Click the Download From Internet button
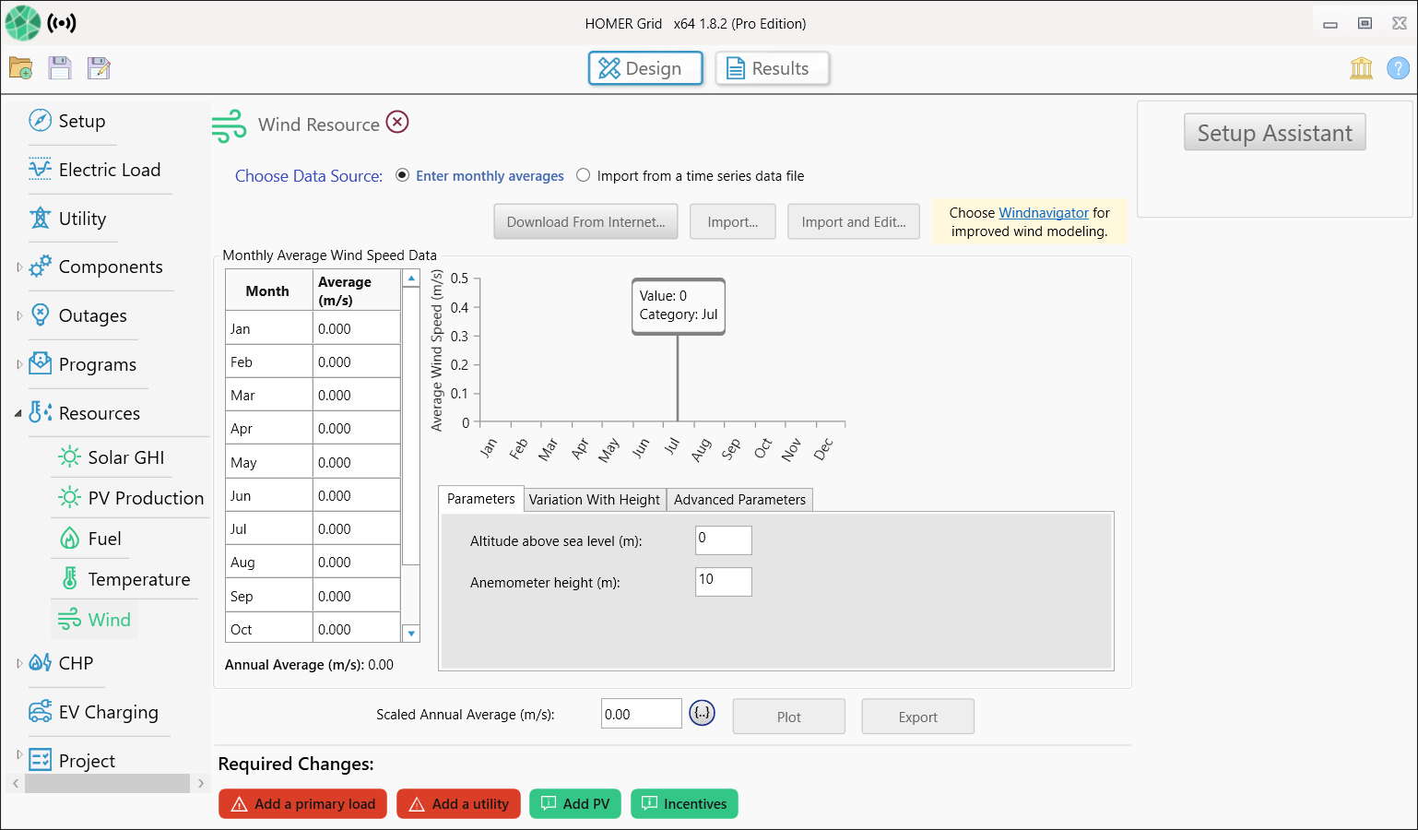Image resolution: width=1418 pixels, height=830 pixels. (x=585, y=222)
